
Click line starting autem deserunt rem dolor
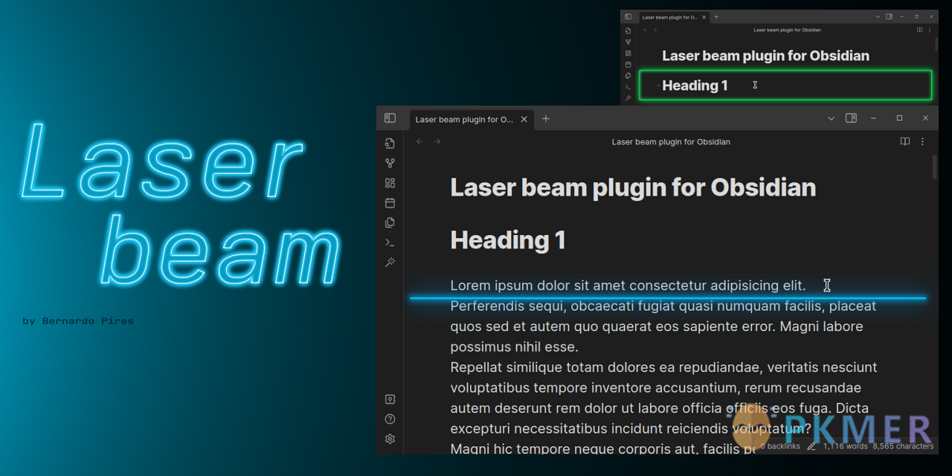point(659,408)
